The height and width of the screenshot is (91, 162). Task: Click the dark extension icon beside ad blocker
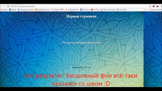click(x=157, y=6)
